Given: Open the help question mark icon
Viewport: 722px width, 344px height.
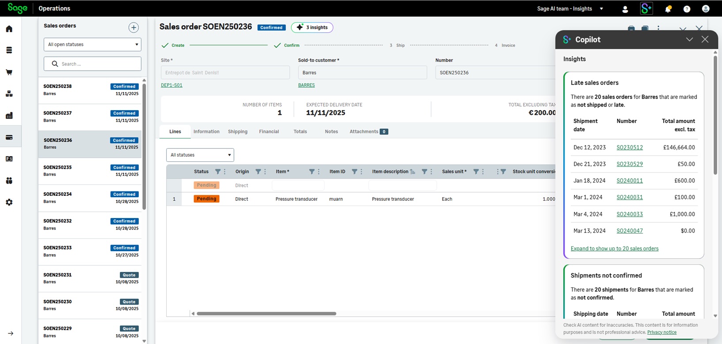Looking at the screenshot, I should [687, 9].
